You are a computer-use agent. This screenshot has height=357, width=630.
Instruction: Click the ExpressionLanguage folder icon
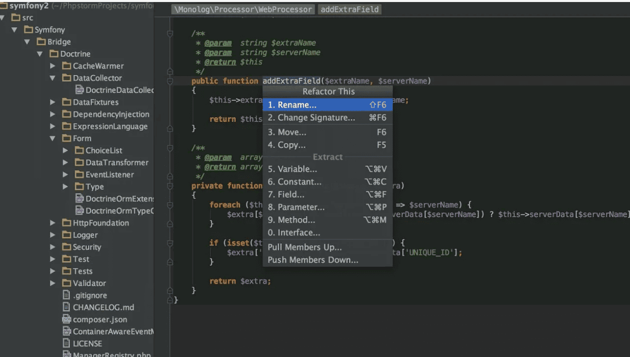click(x=66, y=126)
